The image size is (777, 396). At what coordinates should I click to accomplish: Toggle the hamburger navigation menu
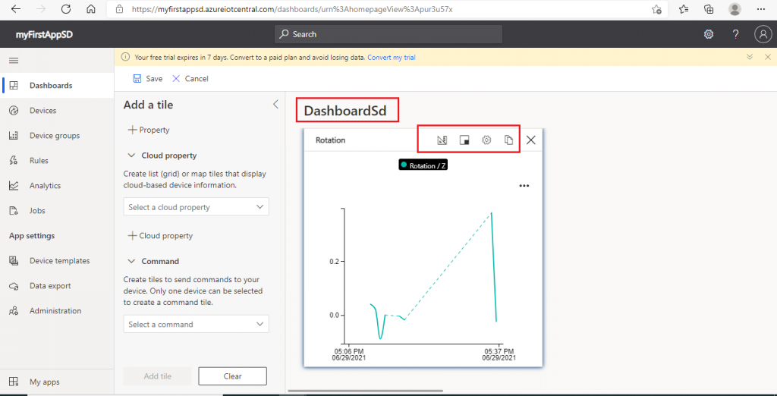(x=14, y=61)
